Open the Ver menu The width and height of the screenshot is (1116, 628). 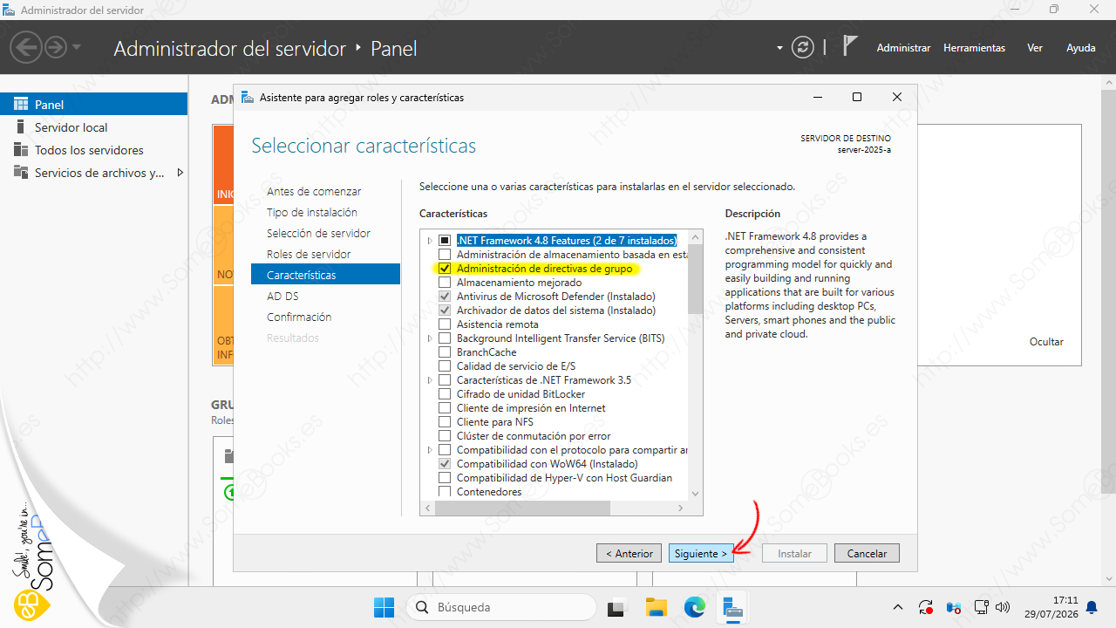(x=1035, y=48)
